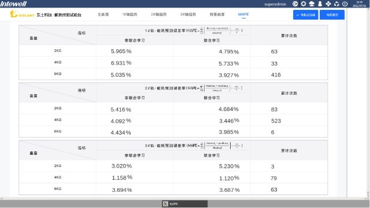Switch to the 主画面 tab
The width and height of the screenshot is (370, 208).
coord(103,14)
